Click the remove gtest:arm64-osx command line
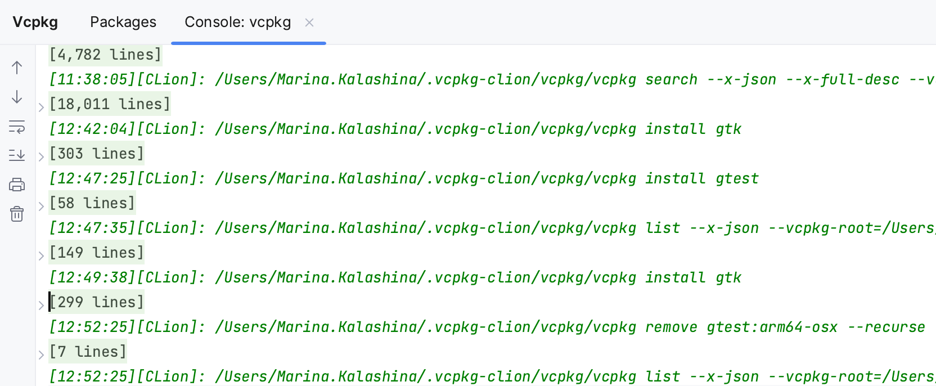The width and height of the screenshot is (936, 386). coord(487,327)
